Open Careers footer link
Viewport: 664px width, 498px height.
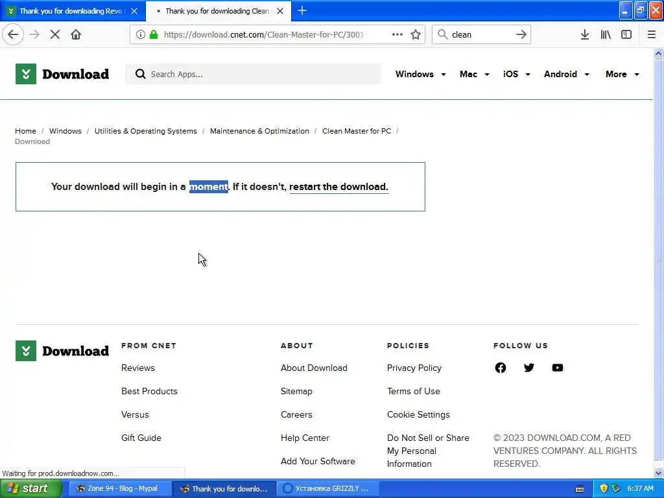pos(296,414)
